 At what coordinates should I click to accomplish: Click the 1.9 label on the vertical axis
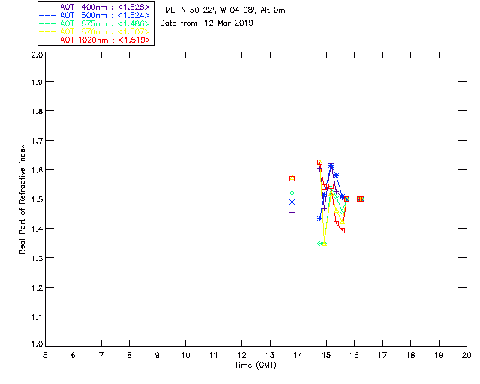click(37, 82)
